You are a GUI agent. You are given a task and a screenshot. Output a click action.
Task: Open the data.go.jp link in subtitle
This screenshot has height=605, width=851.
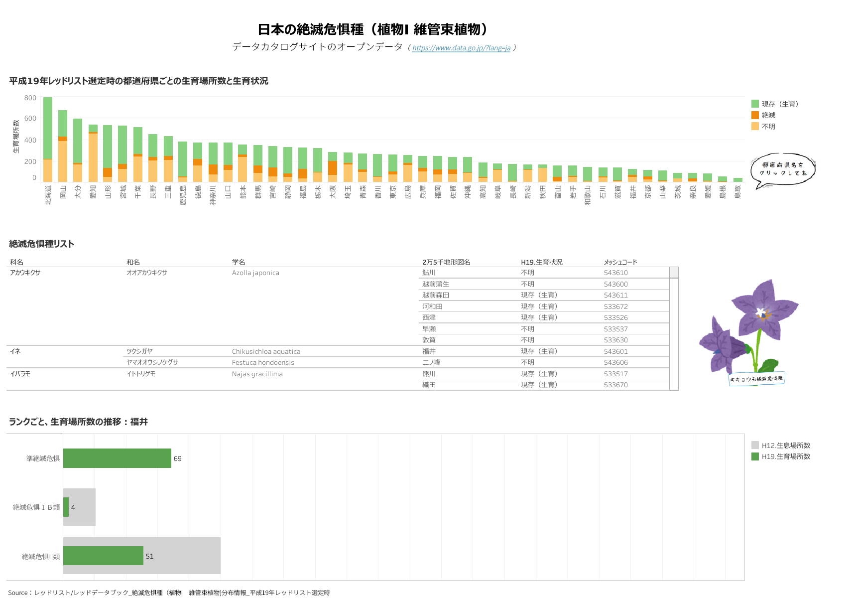pos(461,48)
